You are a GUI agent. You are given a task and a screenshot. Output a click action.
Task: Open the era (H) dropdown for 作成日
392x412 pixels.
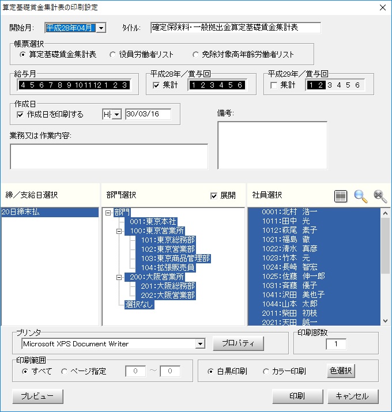pos(116,114)
